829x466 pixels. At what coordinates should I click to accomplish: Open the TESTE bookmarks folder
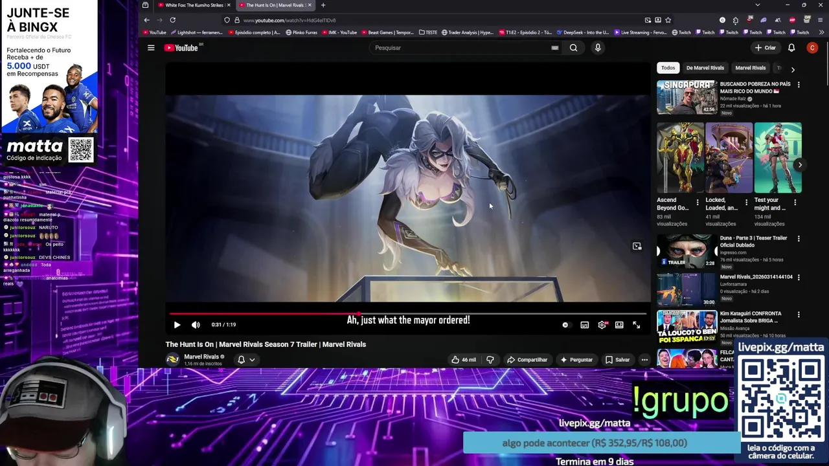pos(428,32)
